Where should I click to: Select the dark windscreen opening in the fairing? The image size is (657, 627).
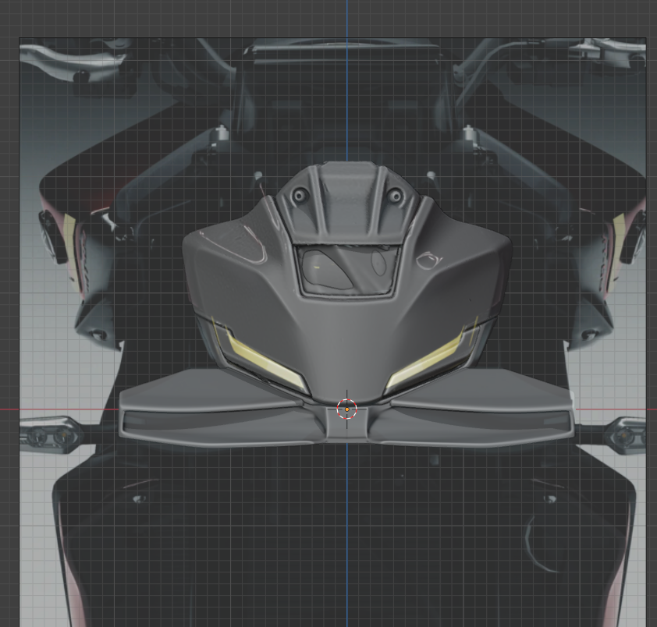347,269
